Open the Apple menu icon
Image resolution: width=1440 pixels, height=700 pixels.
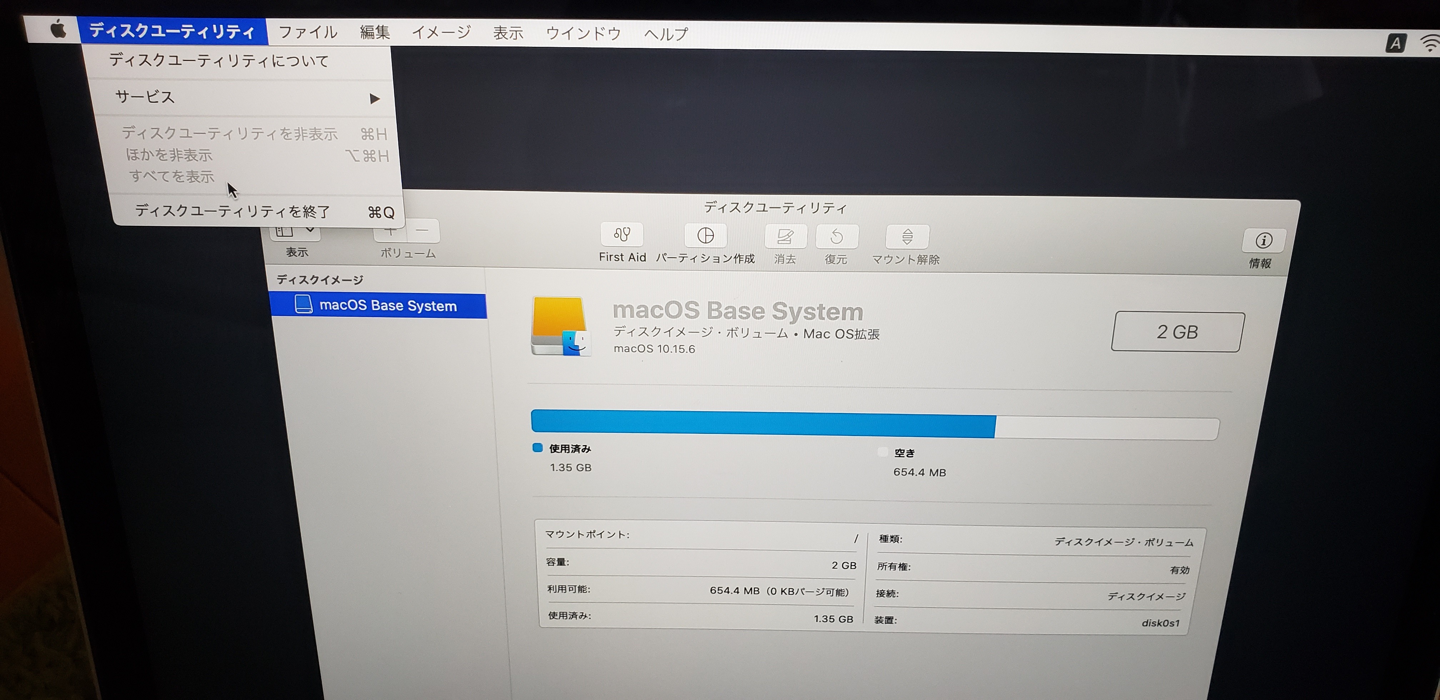pos(58,29)
